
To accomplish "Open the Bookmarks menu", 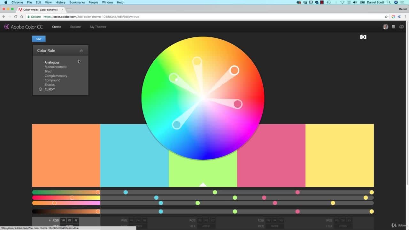I will 77,2.
